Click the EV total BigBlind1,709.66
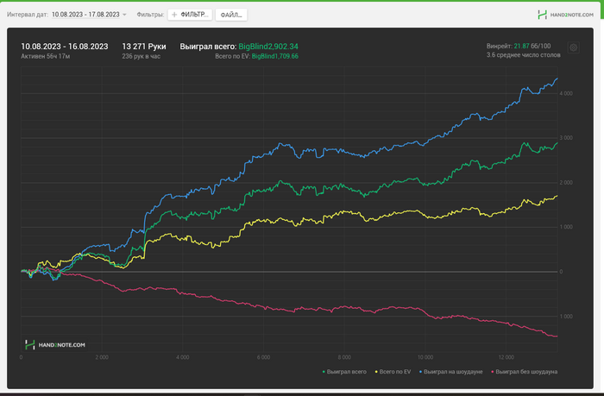 [275, 56]
